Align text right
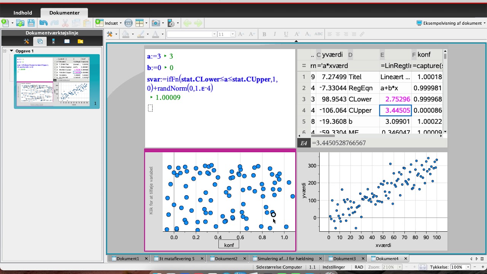This screenshot has height=274, width=487. 346,34
